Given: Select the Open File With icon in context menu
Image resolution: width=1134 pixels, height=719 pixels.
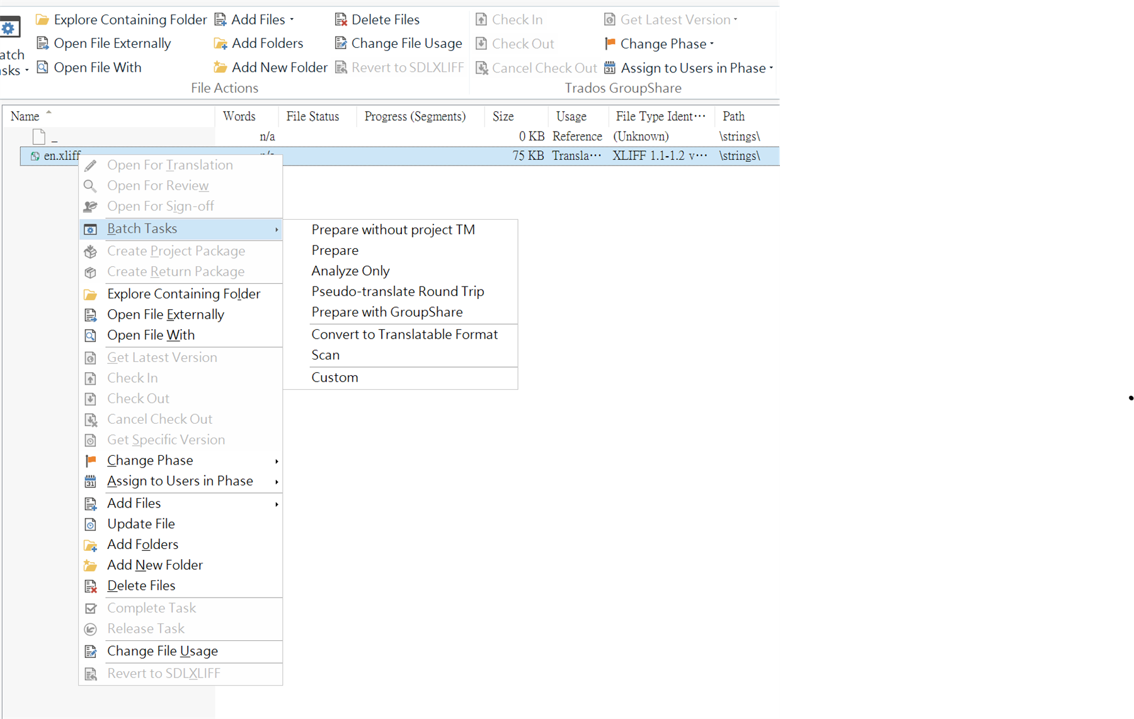Looking at the screenshot, I should tap(91, 335).
